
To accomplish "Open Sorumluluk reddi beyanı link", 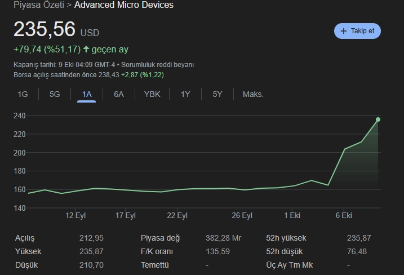I will tap(157, 65).
